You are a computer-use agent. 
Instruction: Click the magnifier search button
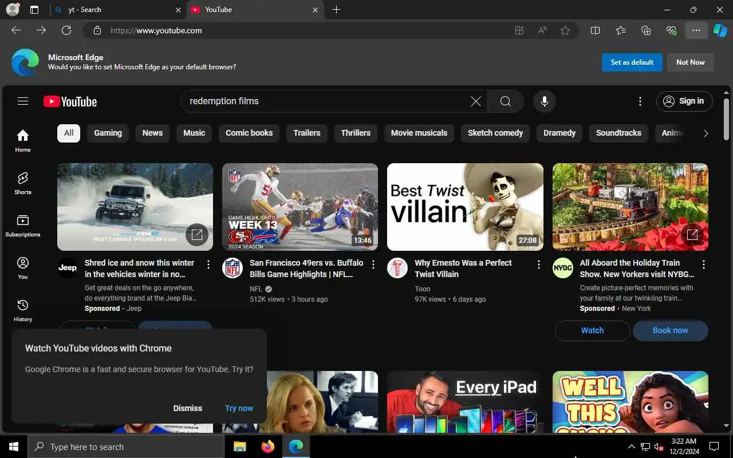click(x=505, y=101)
